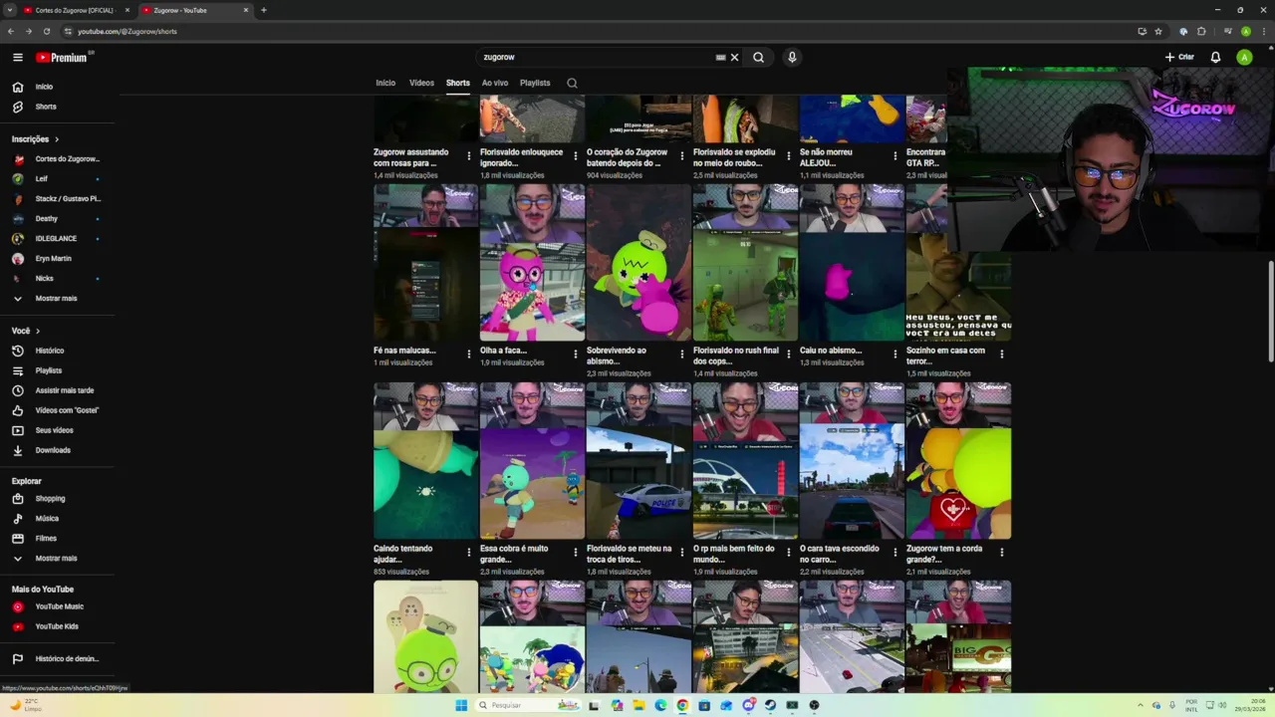1275x717 pixels.
Task: Open options for "Fé nas malucas..." short
Action: click(x=468, y=354)
